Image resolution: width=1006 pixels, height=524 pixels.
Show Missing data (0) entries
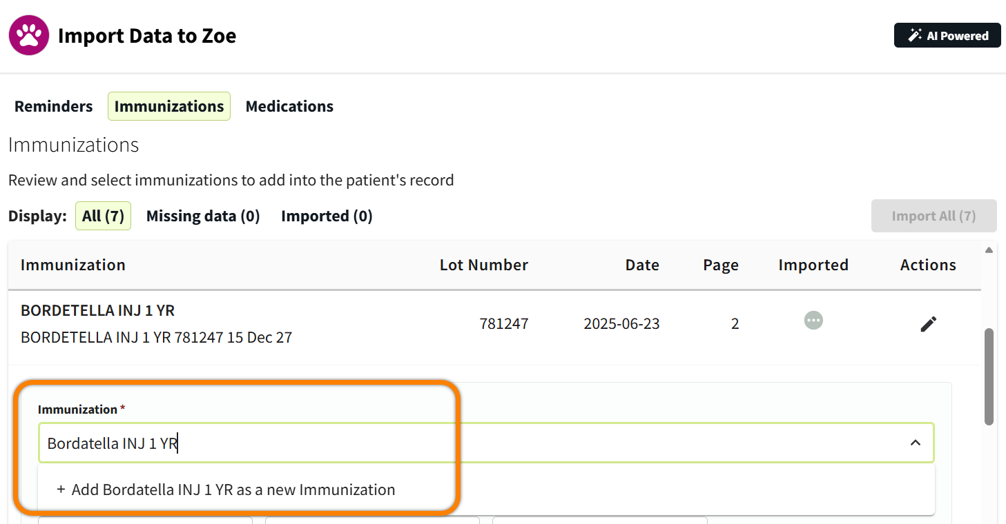point(203,216)
